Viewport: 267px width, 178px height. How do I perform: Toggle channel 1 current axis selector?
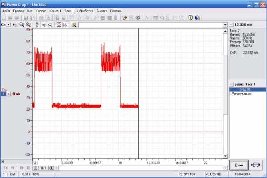click(8, 94)
